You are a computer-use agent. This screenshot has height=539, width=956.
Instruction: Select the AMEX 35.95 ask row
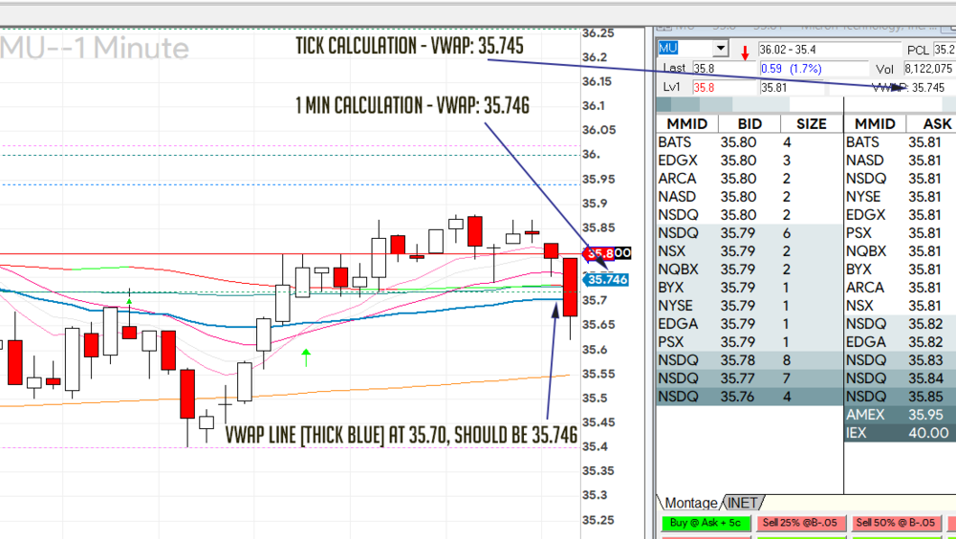click(x=900, y=415)
